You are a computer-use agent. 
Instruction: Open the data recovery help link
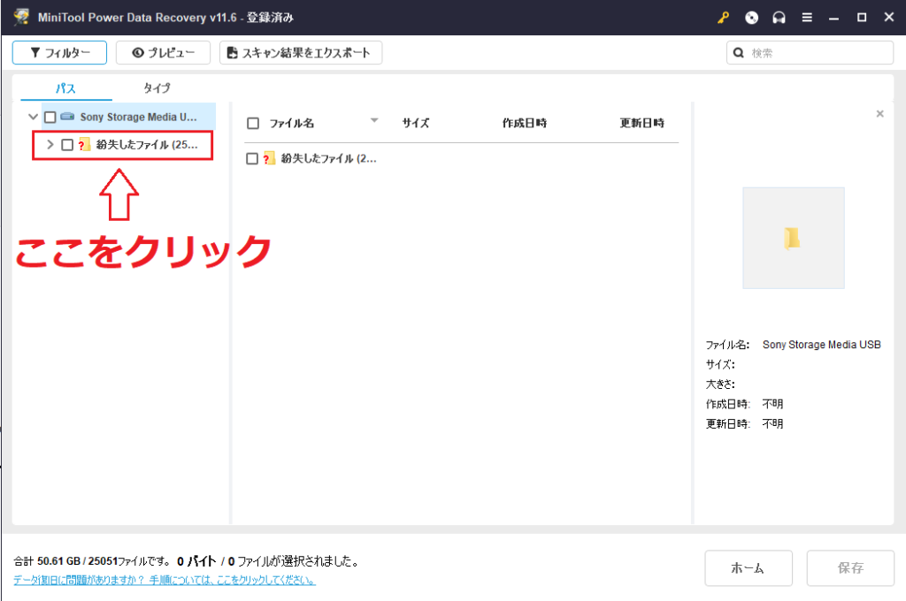point(165,580)
